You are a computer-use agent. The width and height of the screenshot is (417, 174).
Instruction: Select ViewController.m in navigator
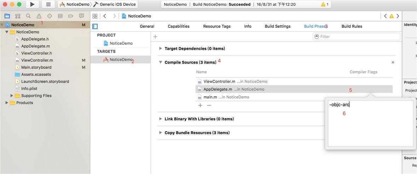[37, 60]
